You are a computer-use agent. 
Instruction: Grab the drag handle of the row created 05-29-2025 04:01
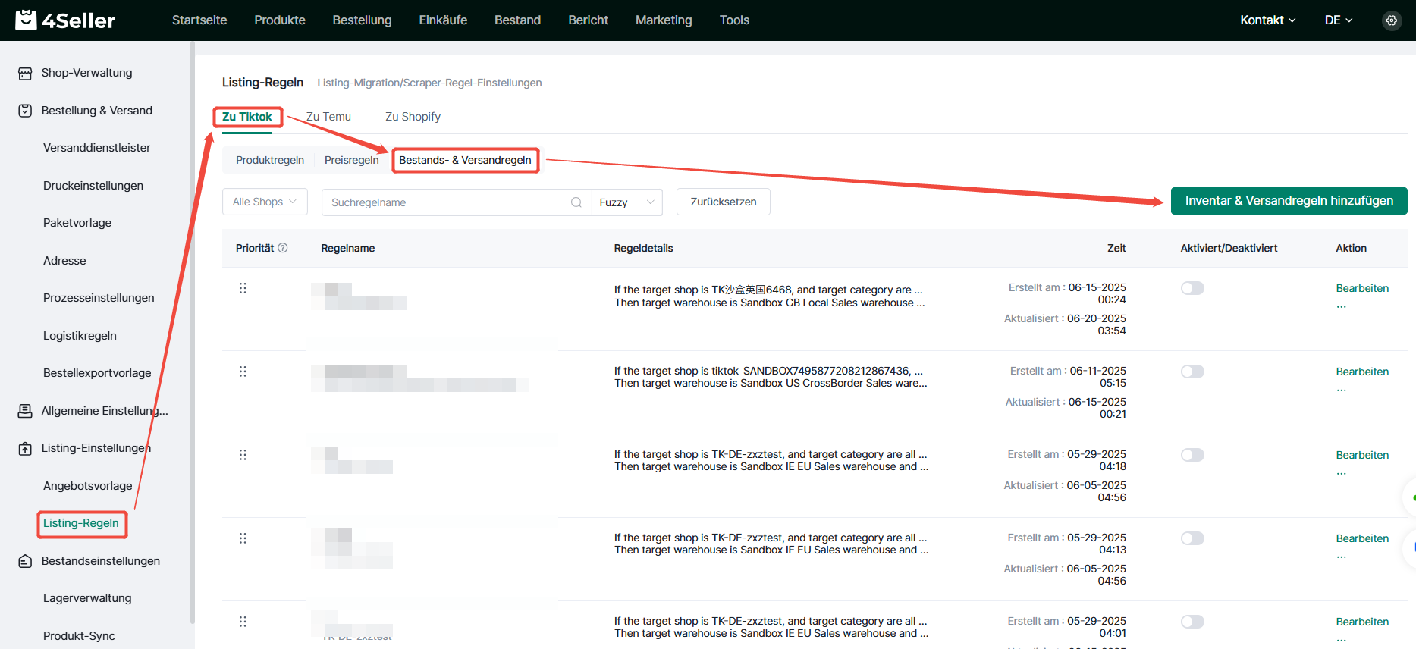(x=243, y=622)
